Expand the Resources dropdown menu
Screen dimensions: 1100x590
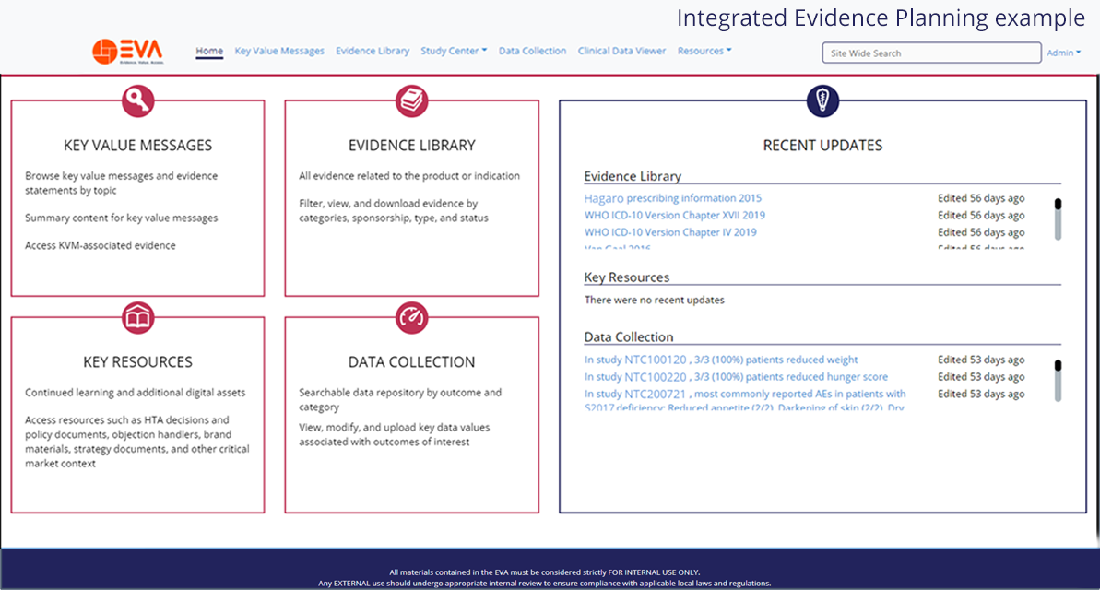coord(704,51)
